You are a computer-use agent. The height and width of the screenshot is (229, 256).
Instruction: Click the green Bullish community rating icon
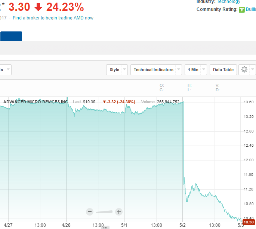[x=242, y=9]
